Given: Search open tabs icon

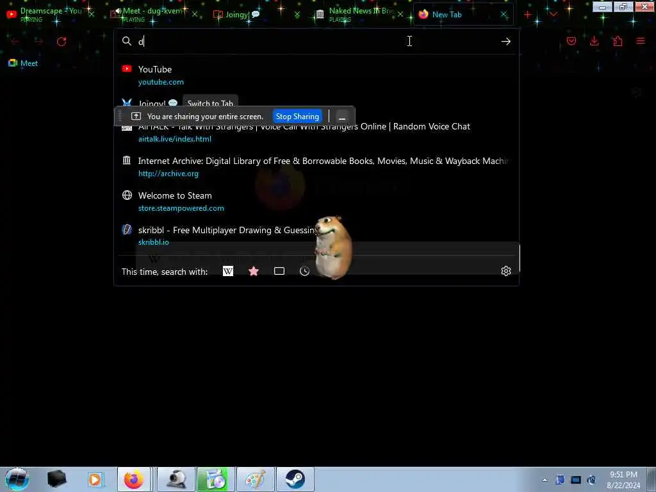Looking at the screenshot, I should (279, 271).
